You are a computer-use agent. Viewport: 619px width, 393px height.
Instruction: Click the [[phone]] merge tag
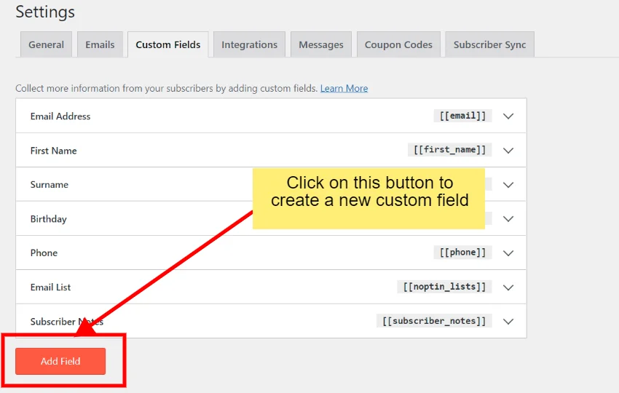click(462, 252)
